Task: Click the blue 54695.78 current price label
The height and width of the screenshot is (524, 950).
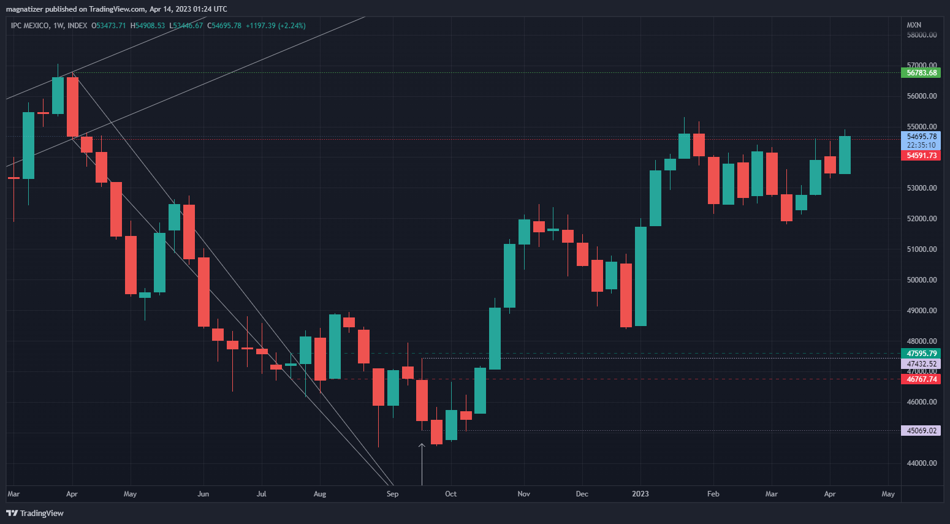Action: [921, 137]
